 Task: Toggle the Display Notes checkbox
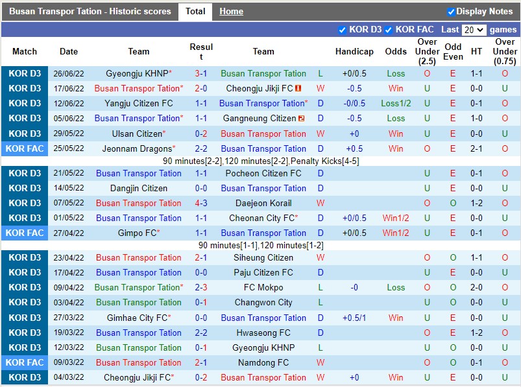click(x=452, y=12)
